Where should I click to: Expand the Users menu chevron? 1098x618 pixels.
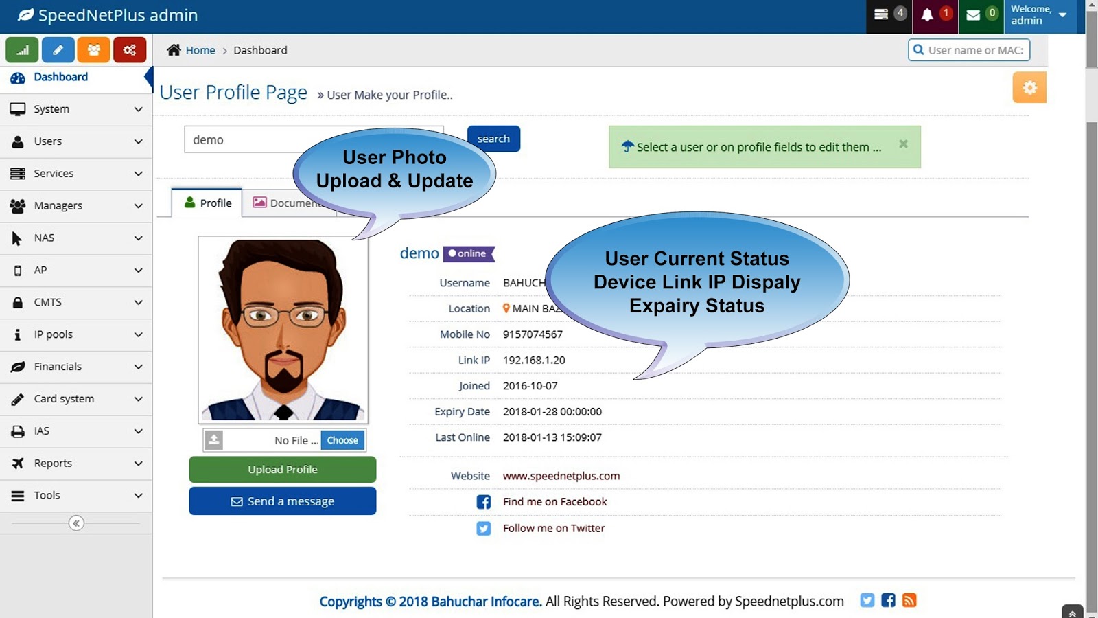138,141
